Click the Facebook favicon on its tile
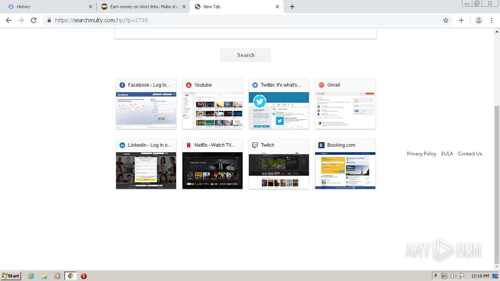This screenshot has height=281, width=500. tap(122, 85)
